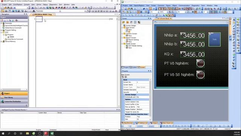
Task: Open Screen menu in GT Designer3
Action: [x=154, y=5]
